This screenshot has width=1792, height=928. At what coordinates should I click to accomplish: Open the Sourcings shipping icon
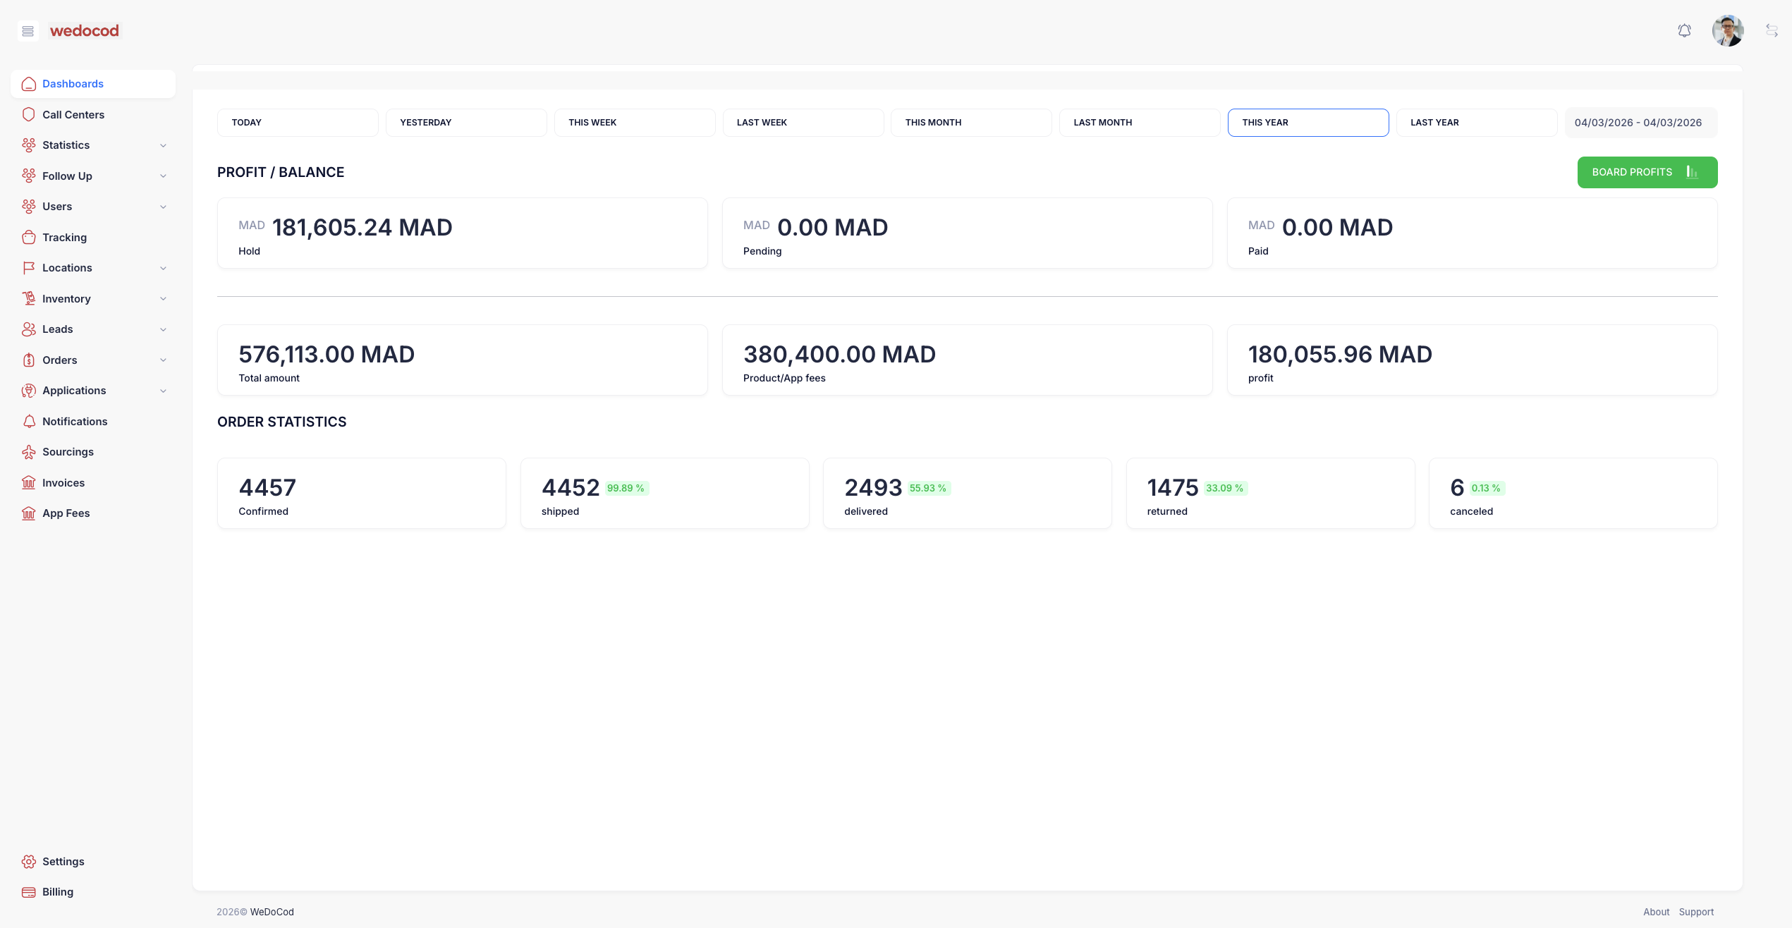pos(28,451)
